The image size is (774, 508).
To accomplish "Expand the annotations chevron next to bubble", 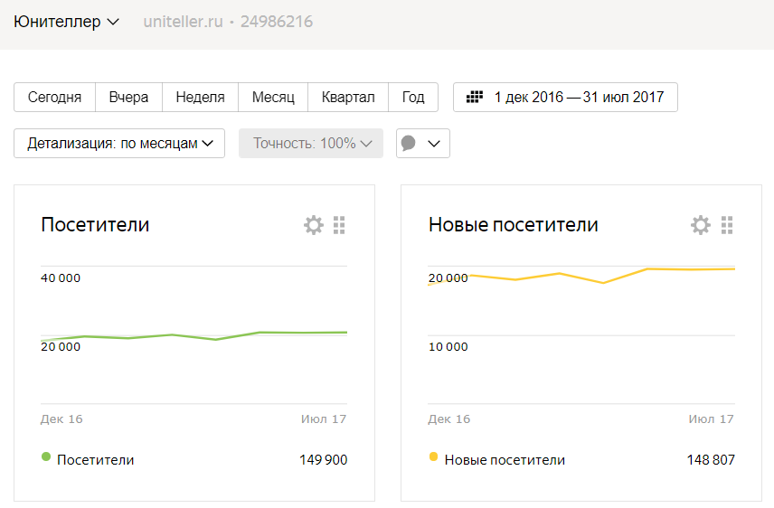I will 434,144.
